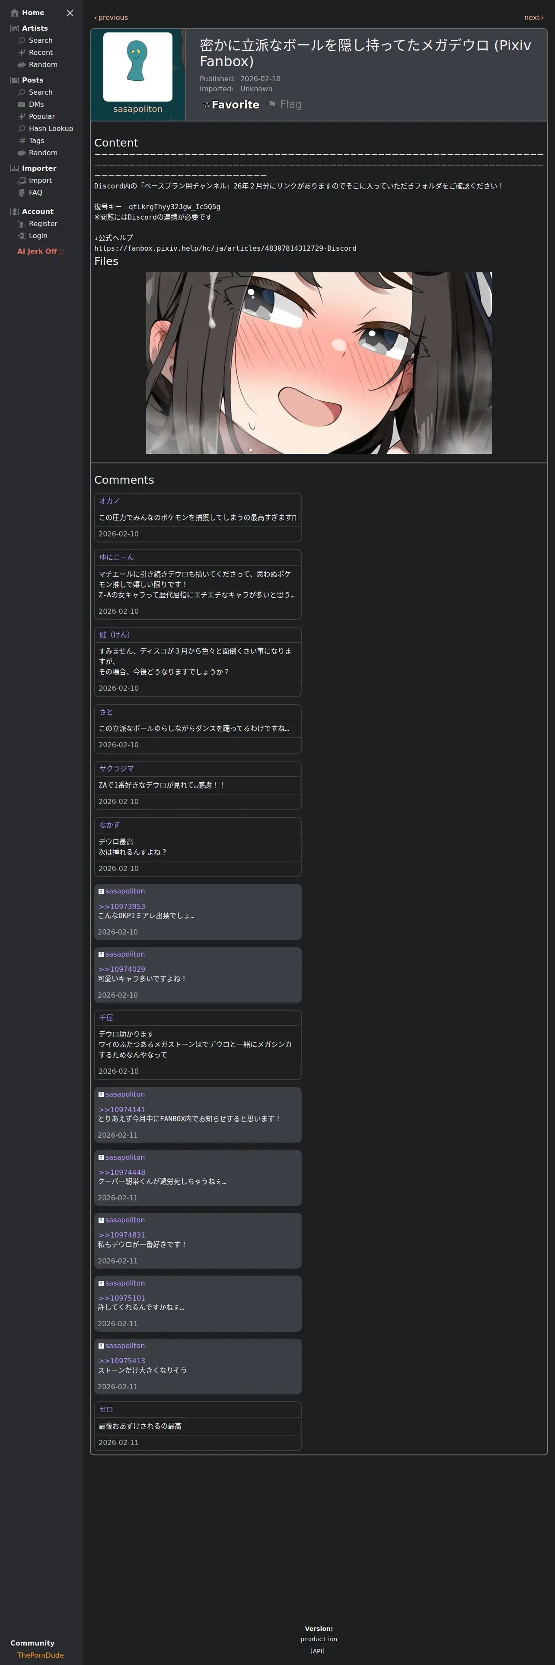Follow reply reference >>10974831
Viewport: 555px width, 1665px height.
pos(121,1235)
